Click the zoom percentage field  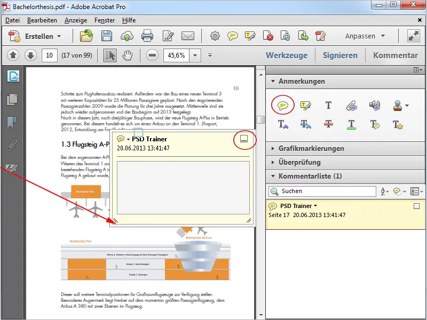coord(176,55)
